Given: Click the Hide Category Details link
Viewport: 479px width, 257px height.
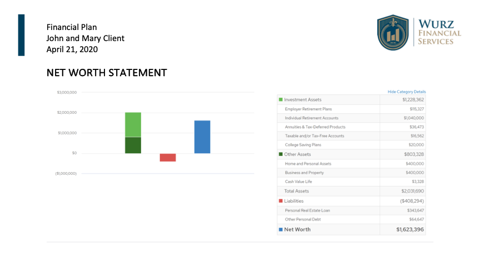Looking at the screenshot, I should (407, 92).
